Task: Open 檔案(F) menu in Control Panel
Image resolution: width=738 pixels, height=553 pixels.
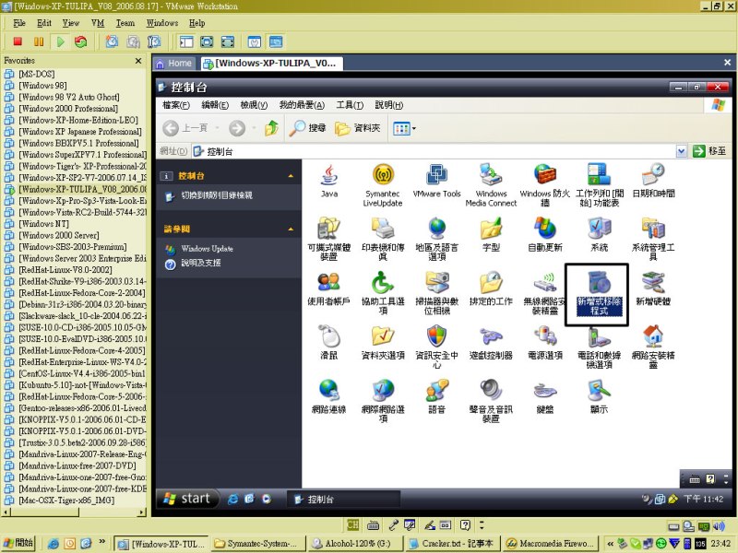Action: pyautogui.click(x=175, y=105)
